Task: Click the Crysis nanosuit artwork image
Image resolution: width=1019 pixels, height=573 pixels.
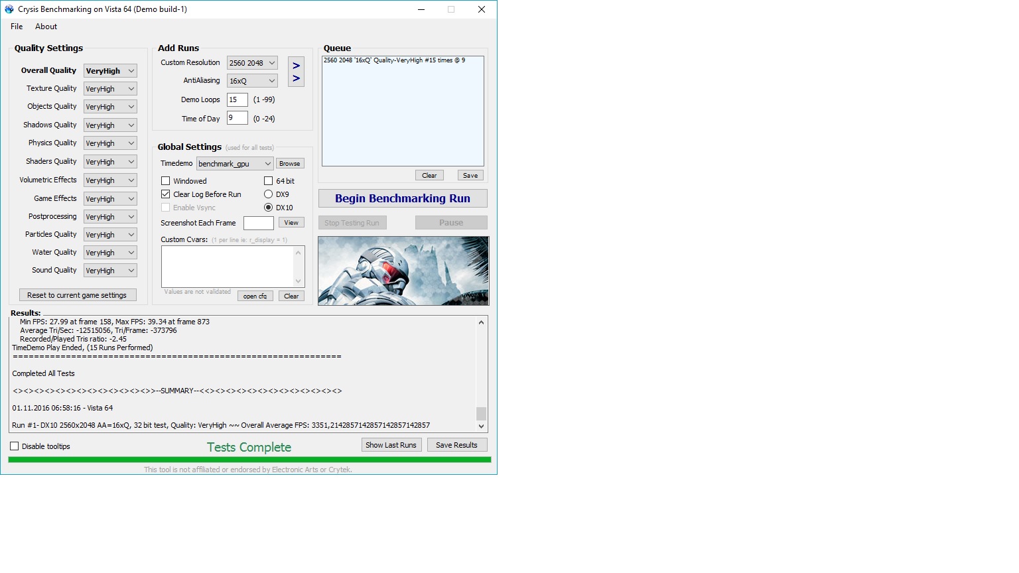Action: (403, 271)
